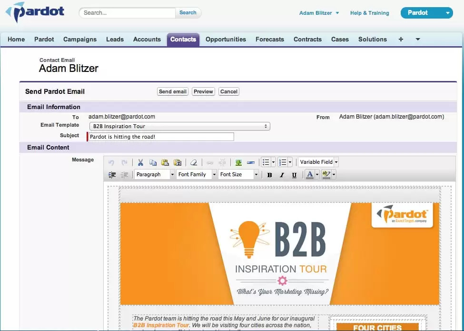Click the Paste as plain text icon
Viewport: 464px width, 331px height.
coord(178,162)
